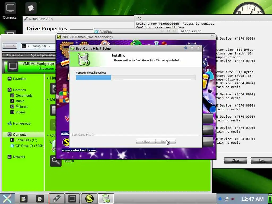272x204 pixels.
Task: Click Save button in Rufus Log window
Action: 262,161
